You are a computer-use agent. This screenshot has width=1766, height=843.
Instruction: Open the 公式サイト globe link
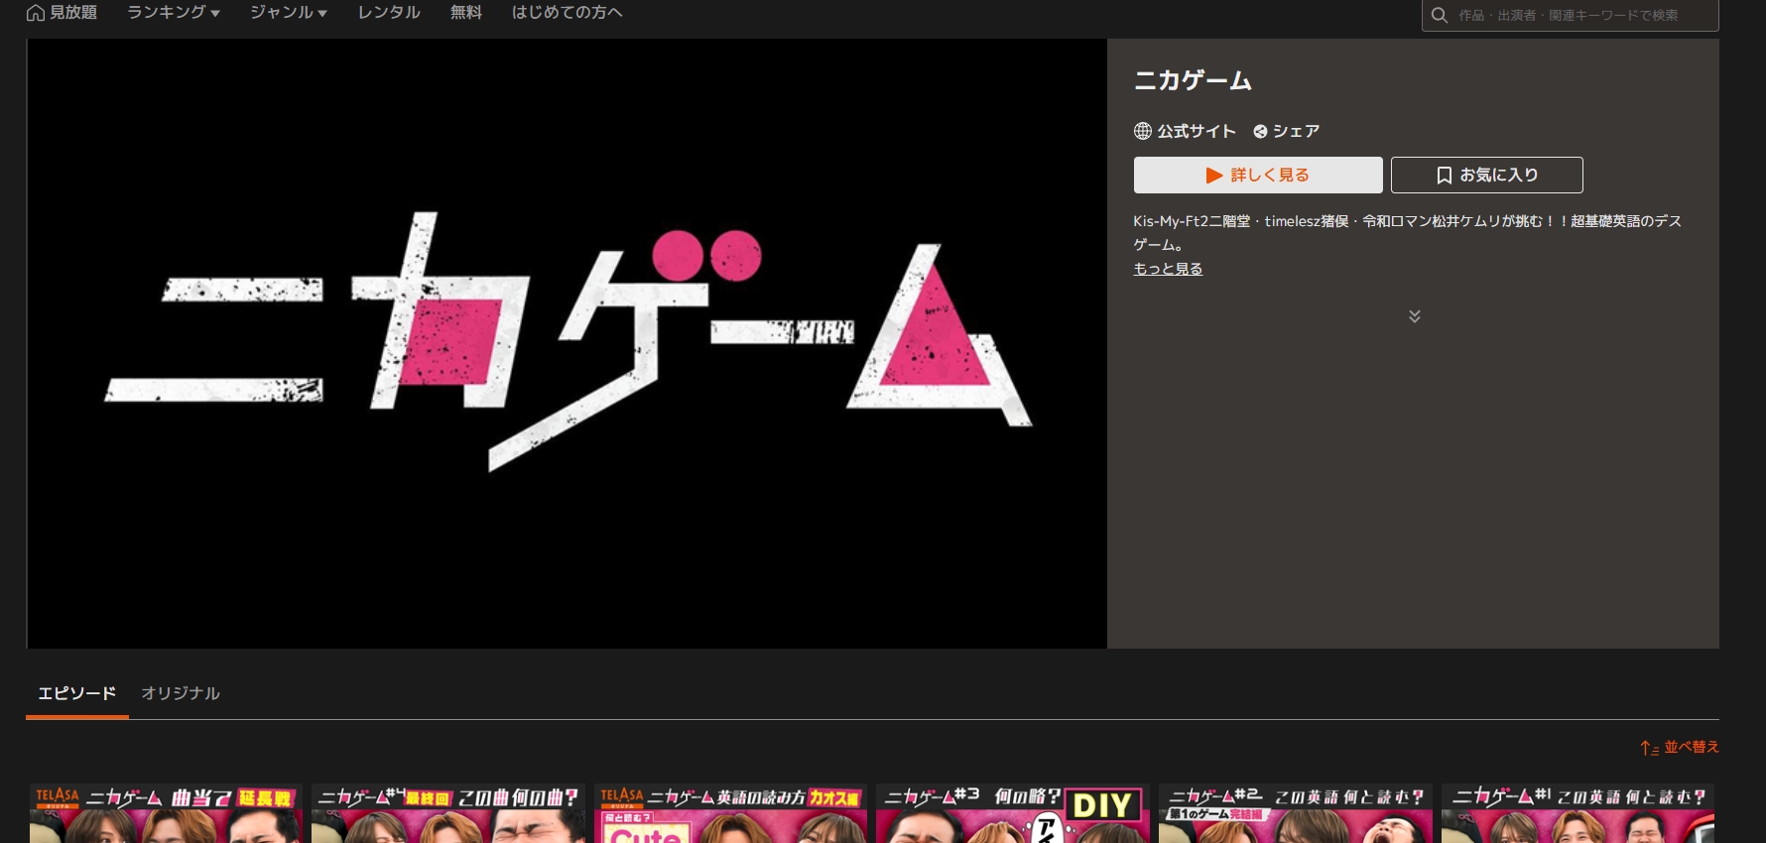click(1185, 131)
